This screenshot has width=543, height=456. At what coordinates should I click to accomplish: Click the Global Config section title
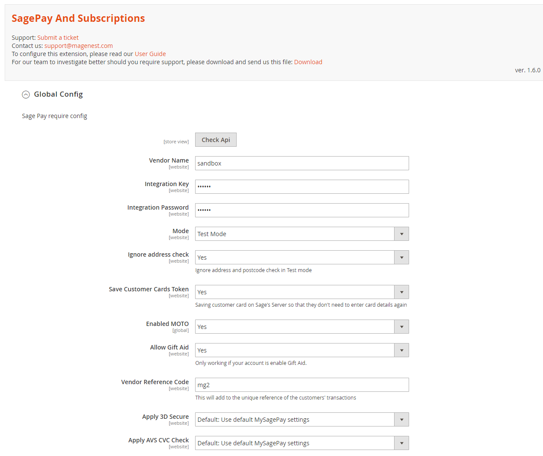[58, 94]
